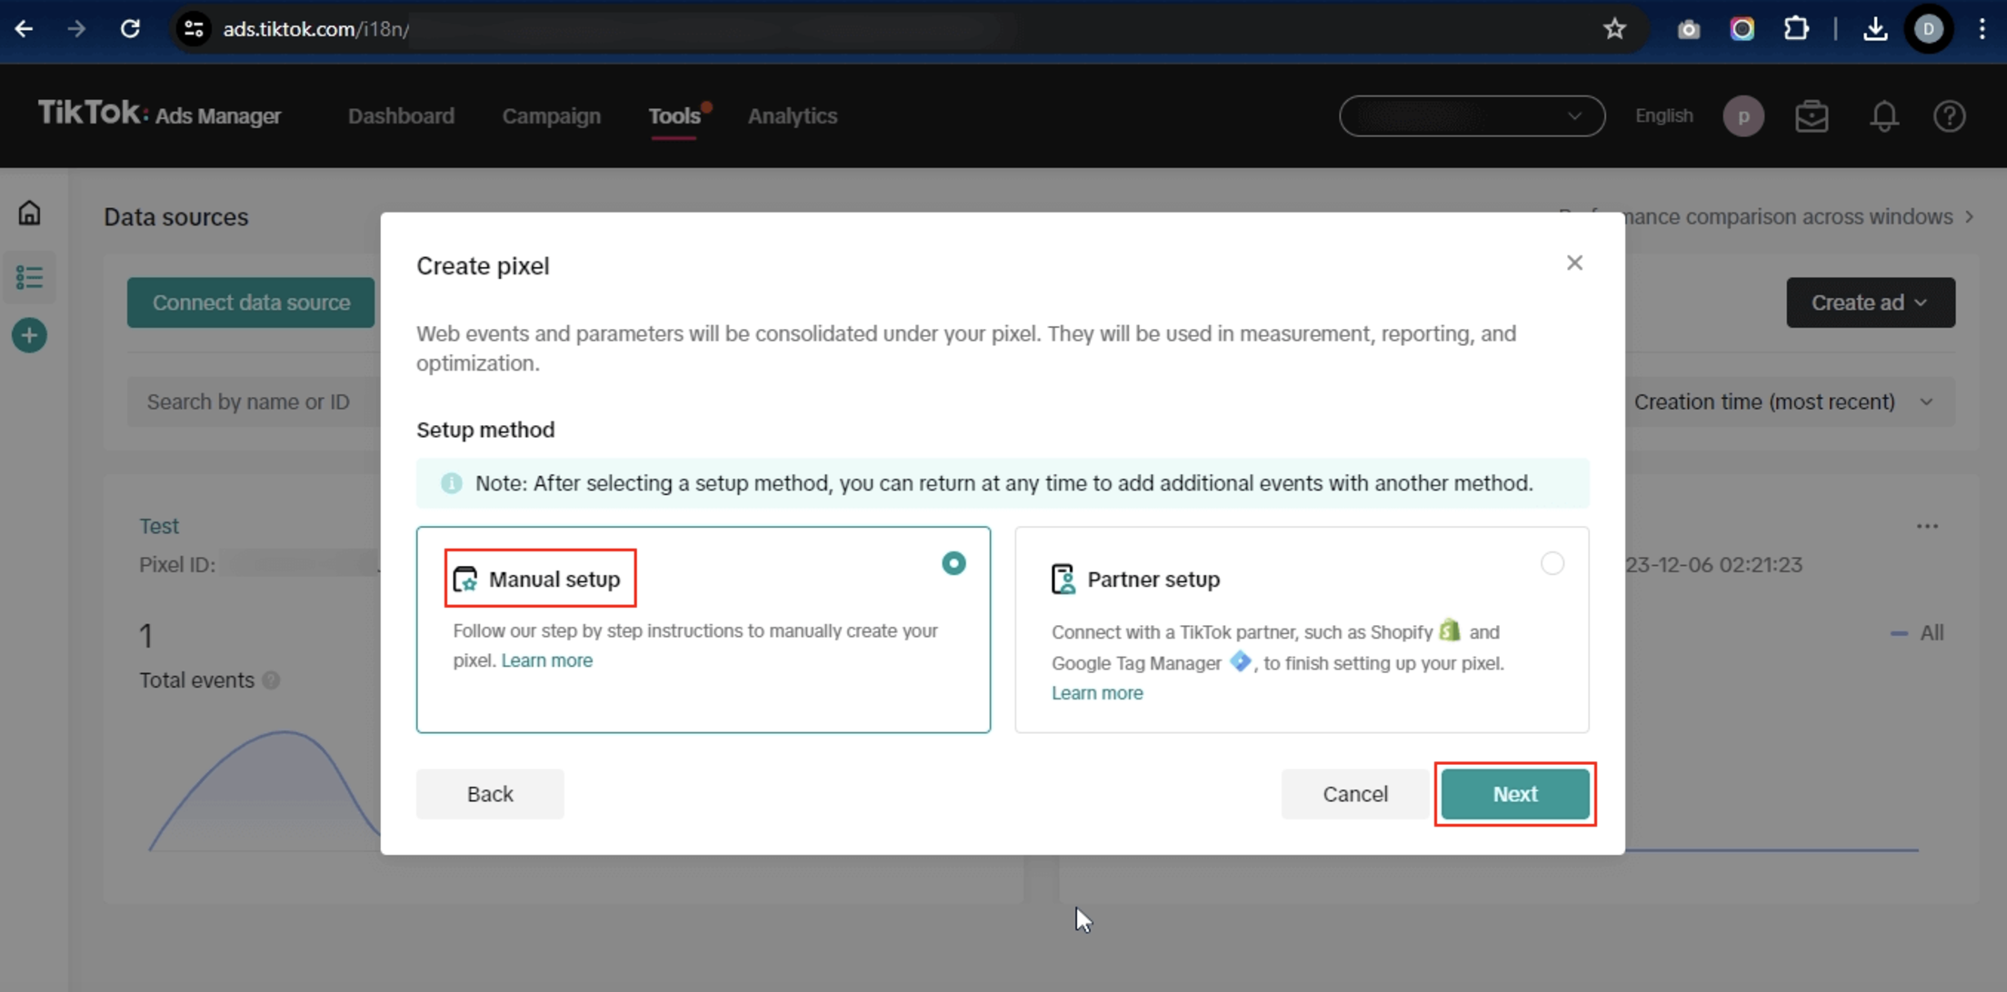The width and height of the screenshot is (2007, 992).
Task: Click the Back button in dialog
Action: tap(490, 794)
